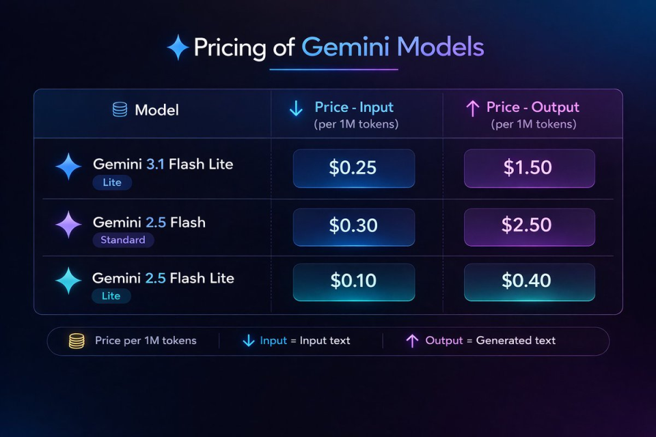Click the sparkle icon beside the title
The image size is (656, 437).
[178, 47]
